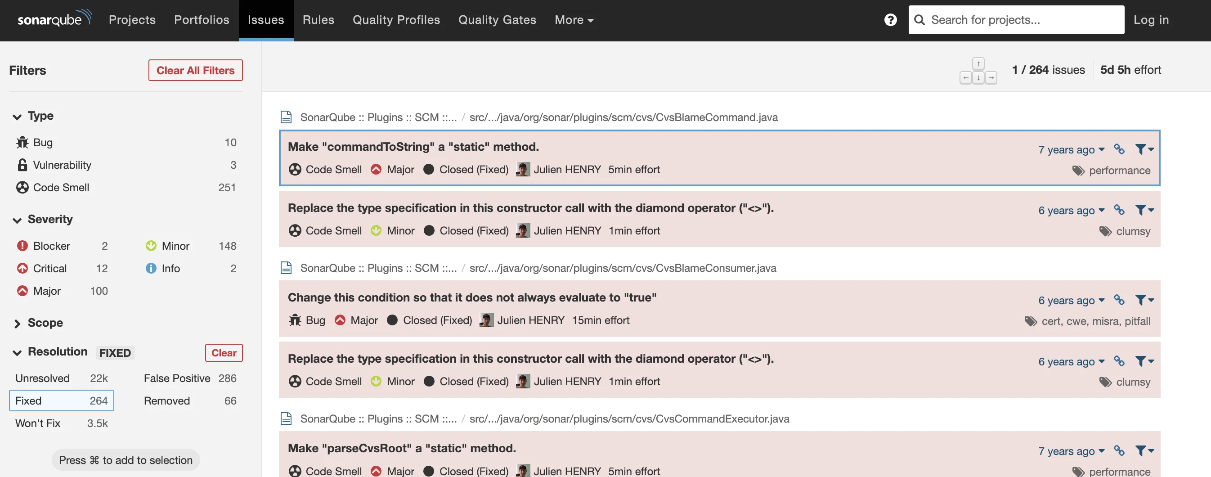Open the help question mark icon

(x=890, y=19)
